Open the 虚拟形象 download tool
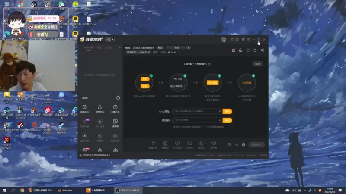Screen dimensions: 346x194 click(84, 138)
